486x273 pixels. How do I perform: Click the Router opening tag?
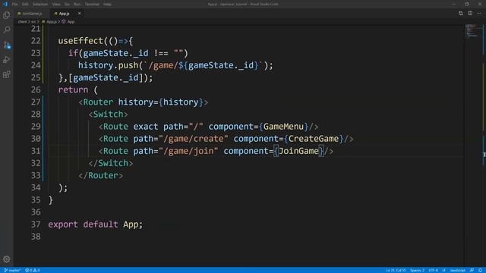(x=144, y=102)
